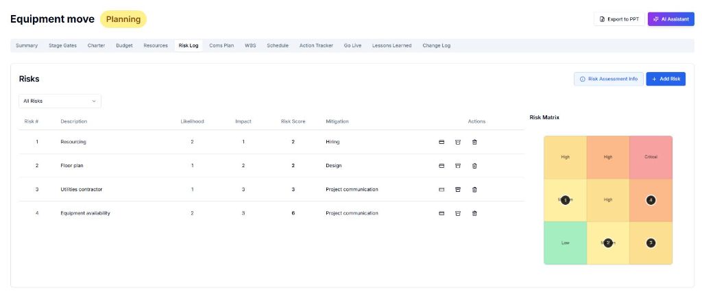Click the center High matrix cell
This screenshot has width=702, height=294.
point(607,200)
